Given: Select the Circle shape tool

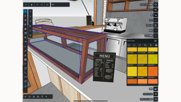Looking at the screenshot, I should (x=25, y=60).
